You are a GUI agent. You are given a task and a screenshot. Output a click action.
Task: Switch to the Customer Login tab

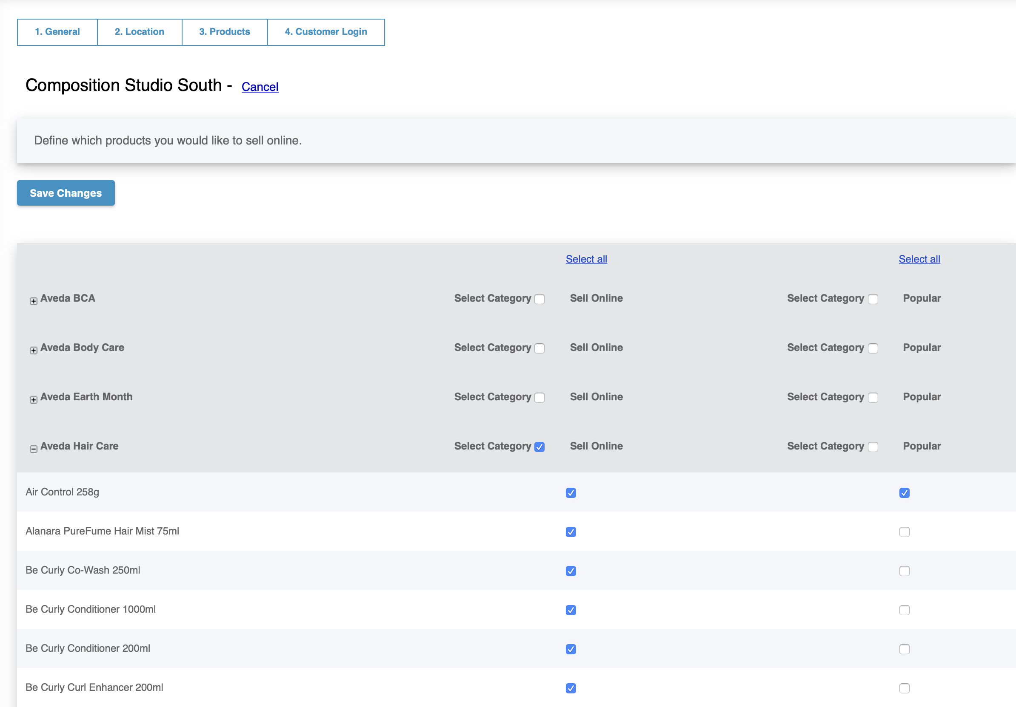[326, 32]
